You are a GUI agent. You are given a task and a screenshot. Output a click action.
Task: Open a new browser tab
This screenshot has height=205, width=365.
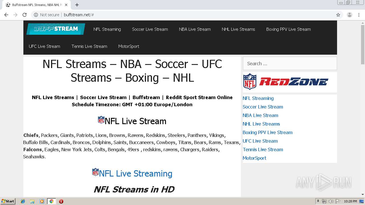77,5
